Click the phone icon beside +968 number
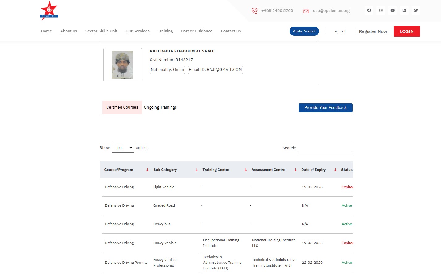 [x=255, y=11]
